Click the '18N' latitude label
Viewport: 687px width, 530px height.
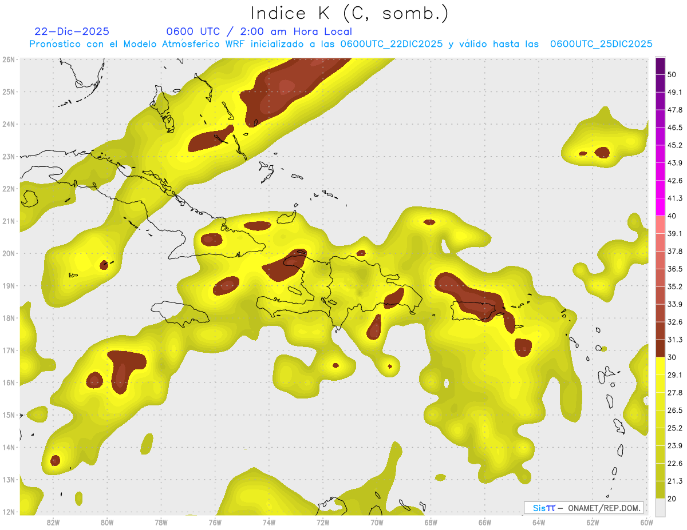tap(9, 318)
